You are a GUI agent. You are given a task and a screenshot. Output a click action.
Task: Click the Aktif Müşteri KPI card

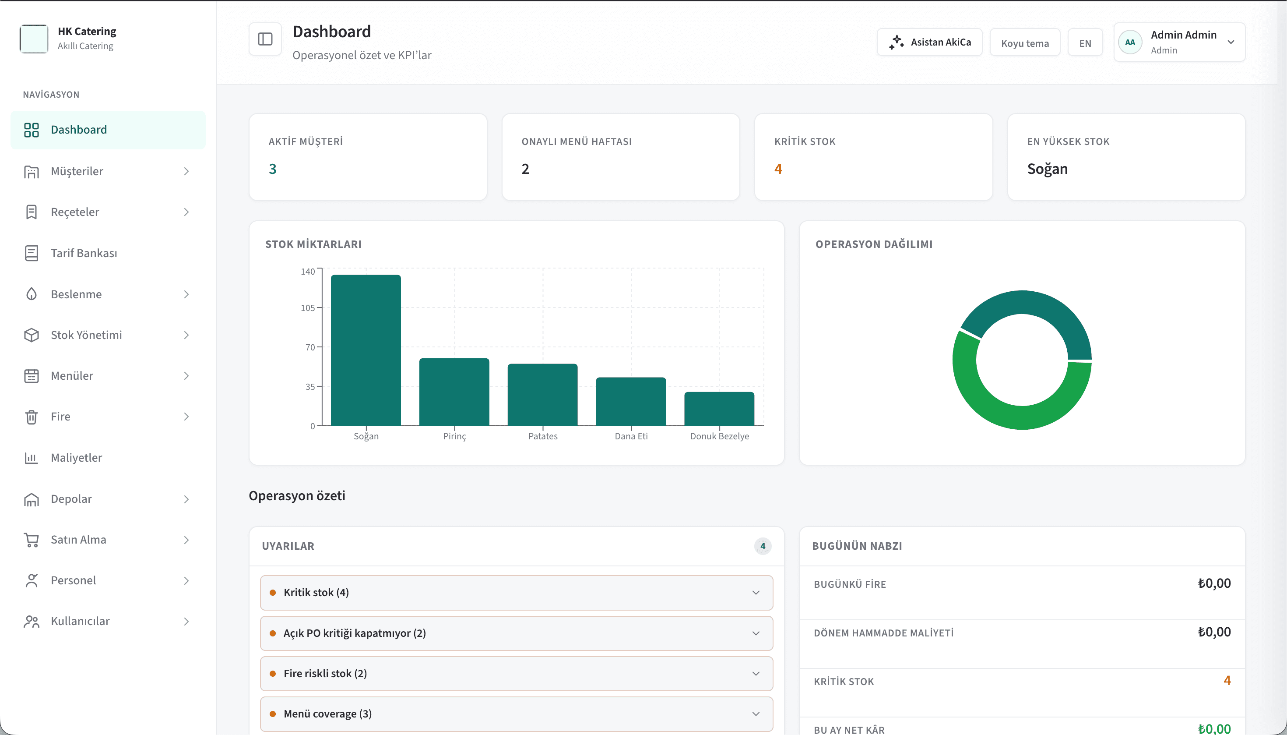click(x=368, y=157)
